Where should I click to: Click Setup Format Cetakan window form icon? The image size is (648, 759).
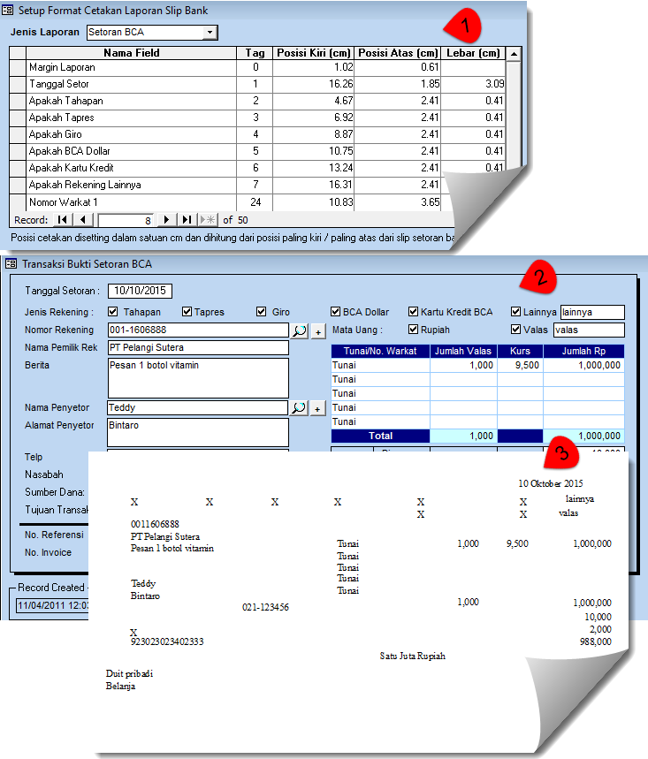7,11
